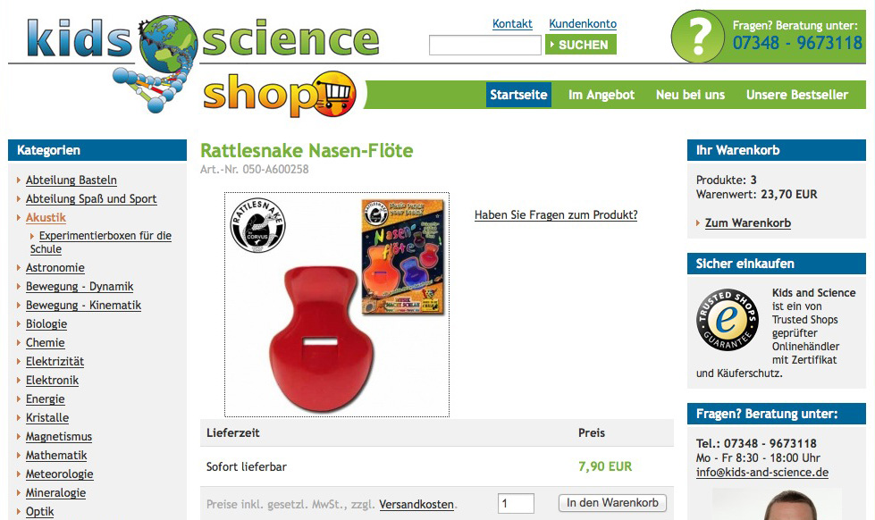This screenshot has width=875, height=520.
Task: Click the Trusted Shops guarantee seal
Action: point(728,320)
